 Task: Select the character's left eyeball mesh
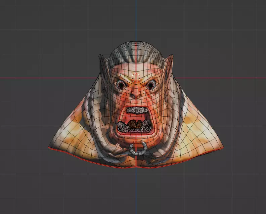click(151, 85)
